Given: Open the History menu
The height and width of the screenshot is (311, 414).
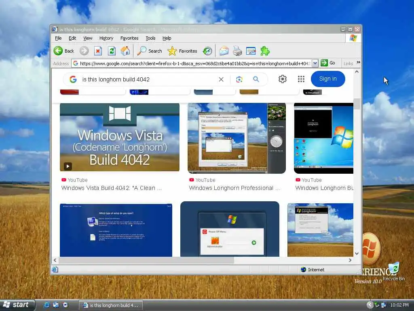Looking at the screenshot, I should pos(106,38).
